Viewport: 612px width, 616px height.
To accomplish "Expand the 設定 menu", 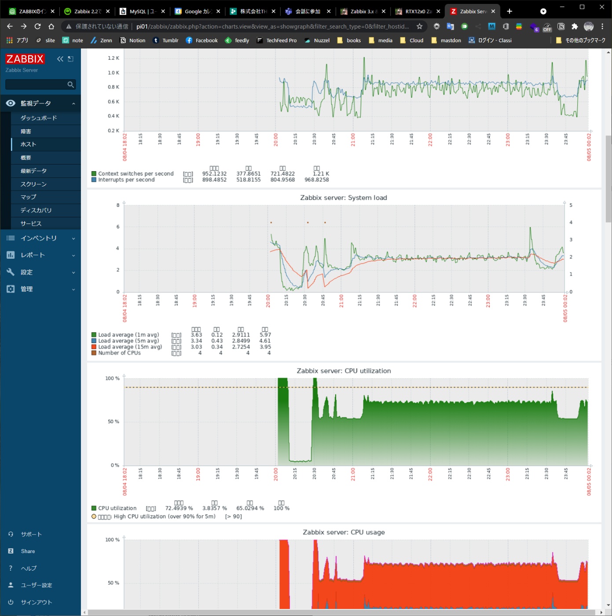I will [x=40, y=272].
